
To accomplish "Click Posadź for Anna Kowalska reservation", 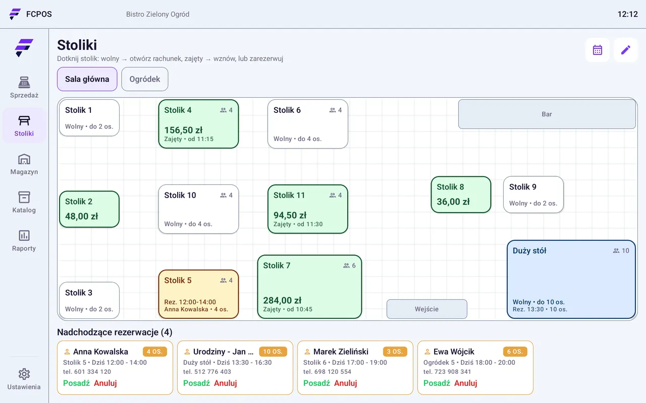I will coord(76,383).
